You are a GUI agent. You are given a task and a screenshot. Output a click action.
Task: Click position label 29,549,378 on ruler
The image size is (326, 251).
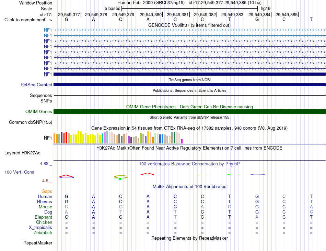(x=96, y=14)
